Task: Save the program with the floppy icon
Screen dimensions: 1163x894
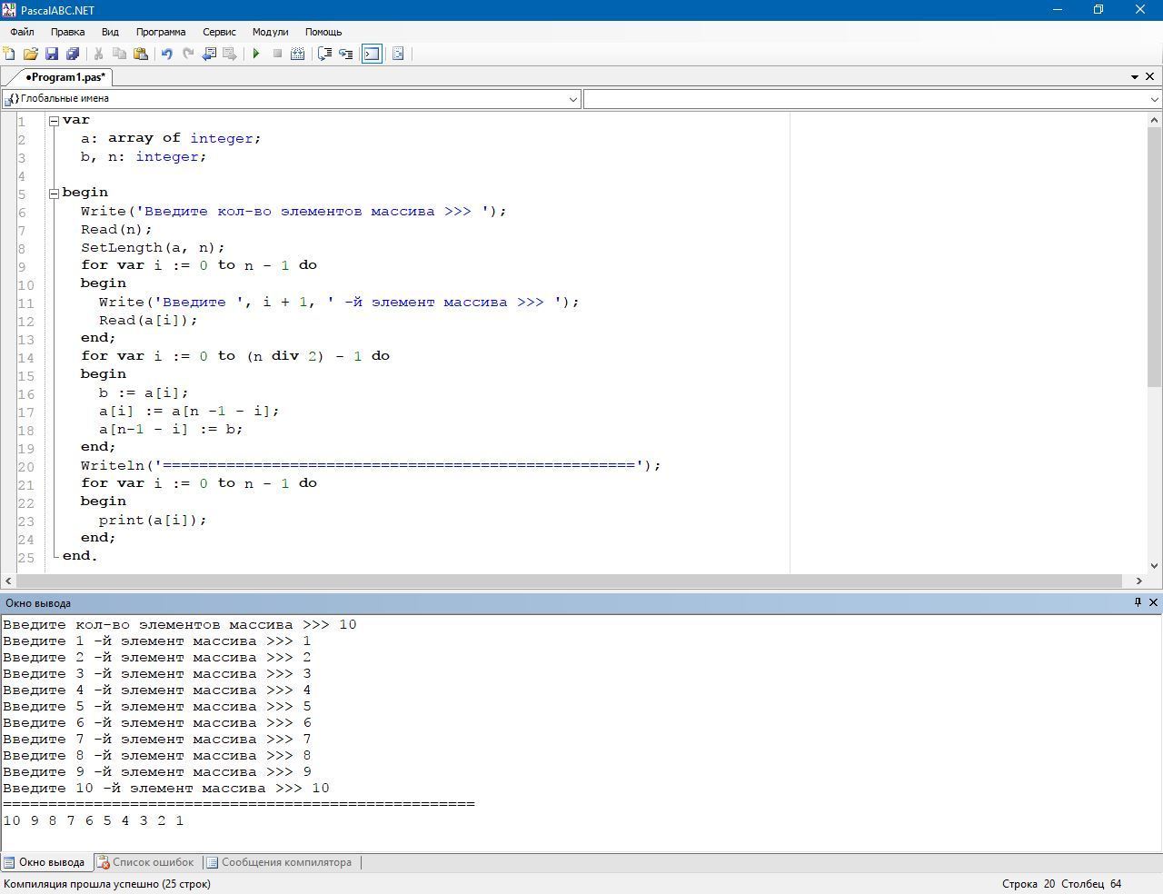Action: pyautogui.click(x=52, y=55)
